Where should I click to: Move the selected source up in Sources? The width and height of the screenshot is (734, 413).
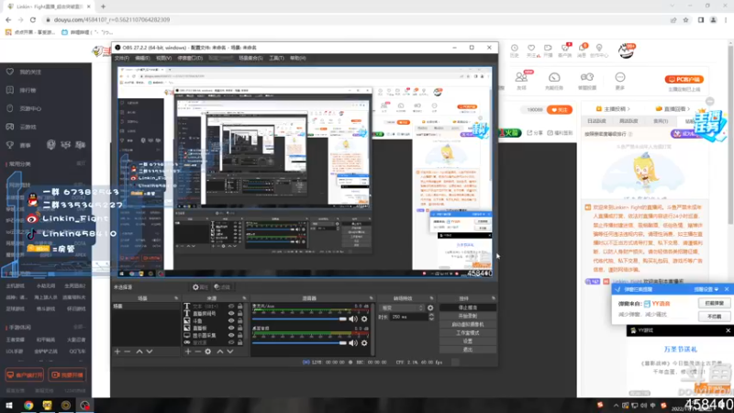(219, 352)
